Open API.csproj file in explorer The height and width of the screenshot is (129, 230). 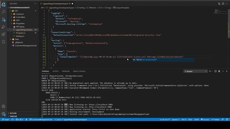click(x=20, y=27)
